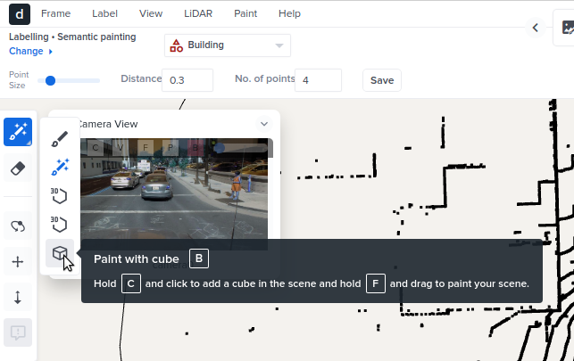Click the active smart paint tool button

(18, 132)
